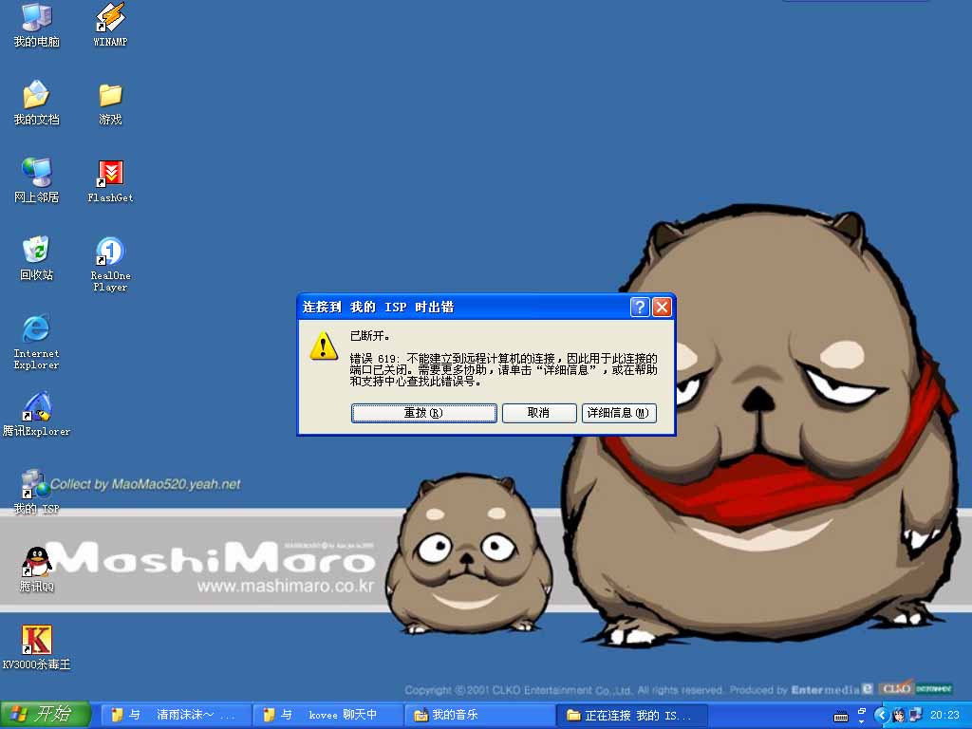The image size is (972, 729).
Task: Click the QQ avatar icon in system tray
Action: click(x=899, y=716)
